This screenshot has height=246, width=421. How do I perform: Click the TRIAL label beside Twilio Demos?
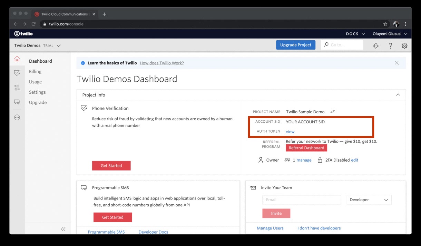(48, 45)
